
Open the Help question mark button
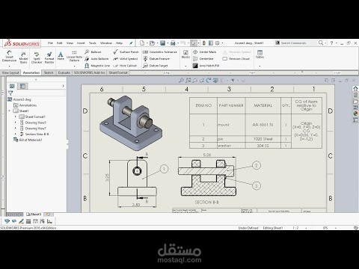[x=331, y=43]
